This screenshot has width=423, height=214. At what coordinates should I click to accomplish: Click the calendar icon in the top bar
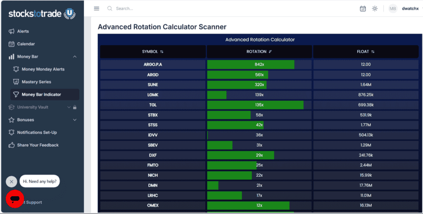pyautogui.click(x=363, y=9)
